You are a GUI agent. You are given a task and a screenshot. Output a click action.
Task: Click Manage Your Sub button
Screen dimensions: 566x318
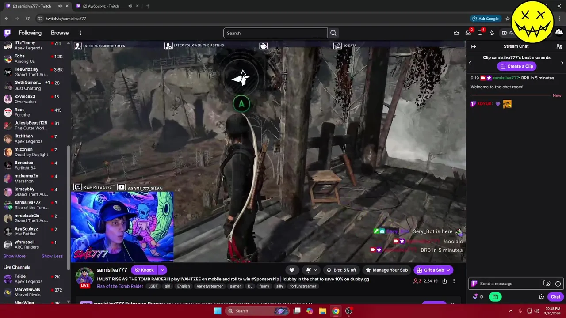[x=386, y=270]
